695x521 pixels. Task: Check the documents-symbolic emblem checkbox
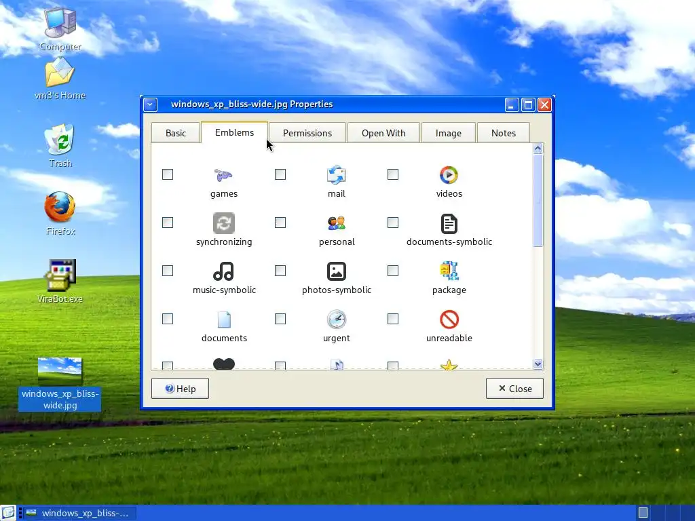click(x=393, y=223)
